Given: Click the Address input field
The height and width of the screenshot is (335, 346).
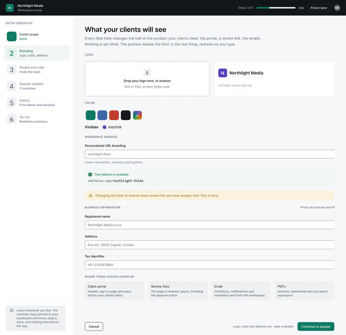Looking at the screenshot, I should click(210, 245).
